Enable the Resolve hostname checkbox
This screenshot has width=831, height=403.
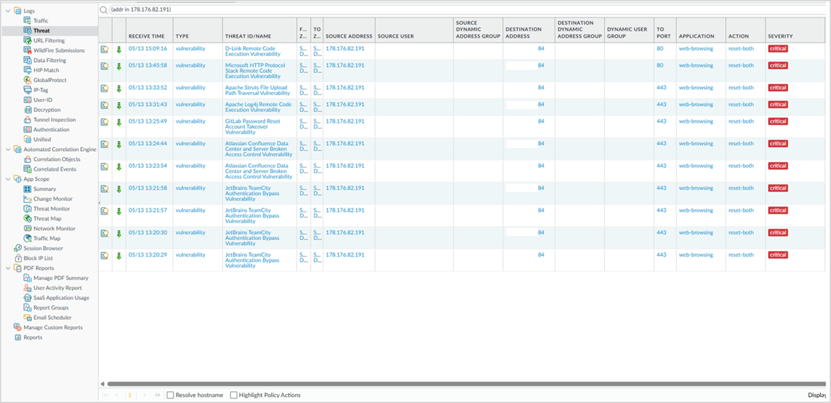pyautogui.click(x=171, y=395)
